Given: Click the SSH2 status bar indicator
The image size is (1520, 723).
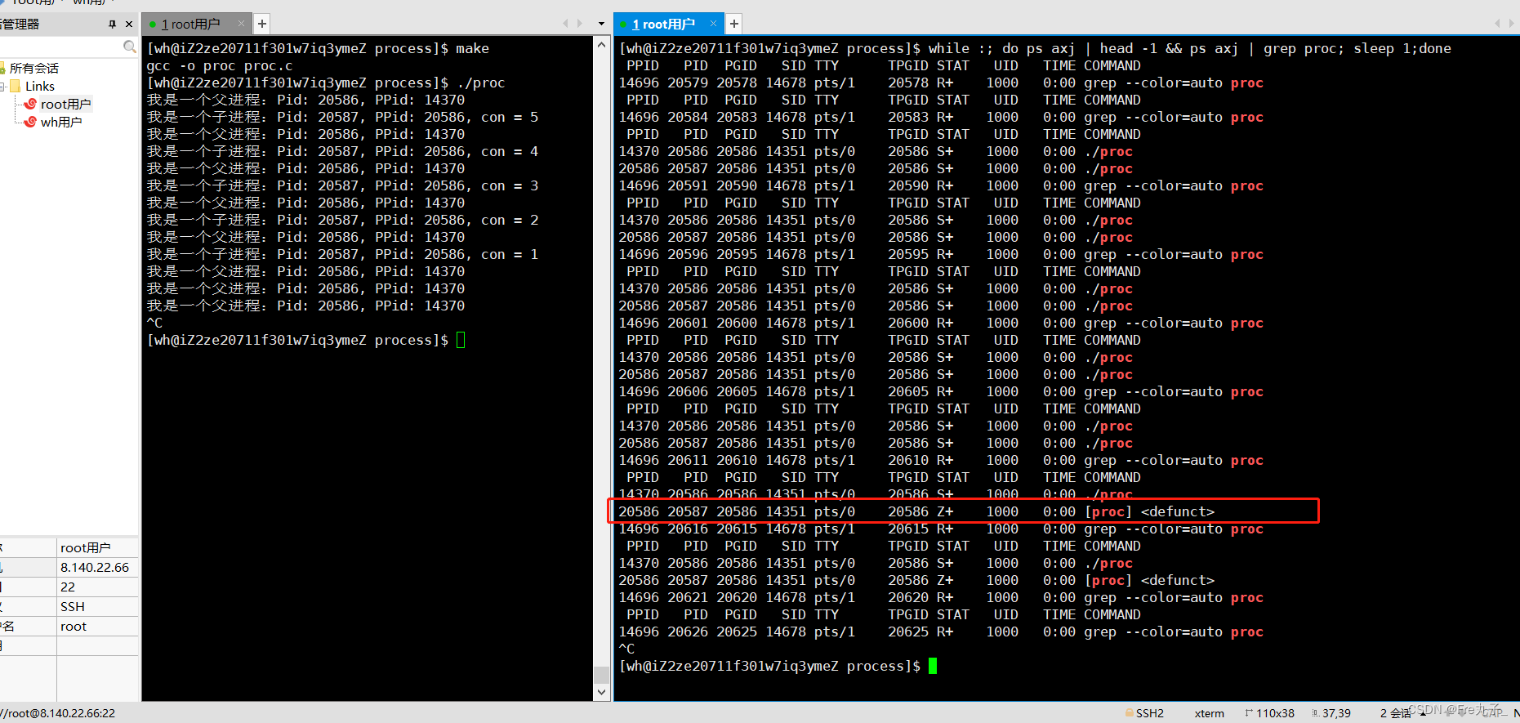Looking at the screenshot, I should tap(1144, 713).
